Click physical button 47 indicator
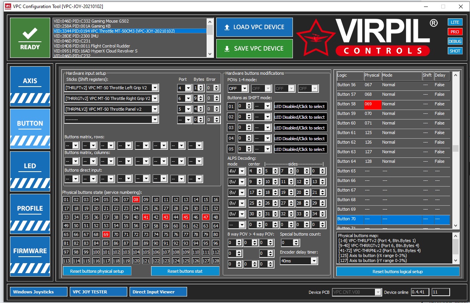The height and width of the screenshot is (303, 470). pyautogui.click(x=206, y=217)
